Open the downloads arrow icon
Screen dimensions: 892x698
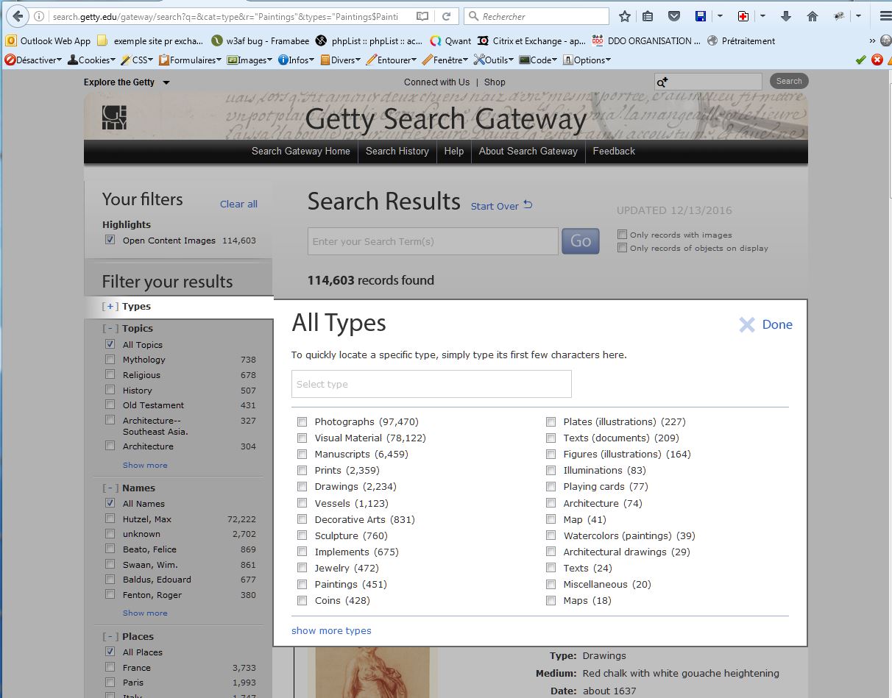point(786,16)
